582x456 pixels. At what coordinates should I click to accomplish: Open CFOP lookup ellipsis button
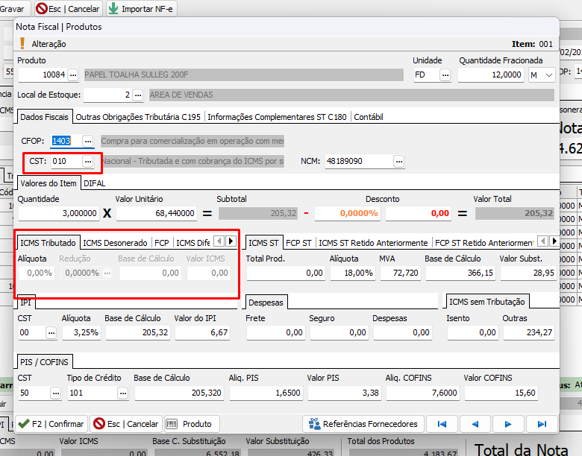[88, 141]
